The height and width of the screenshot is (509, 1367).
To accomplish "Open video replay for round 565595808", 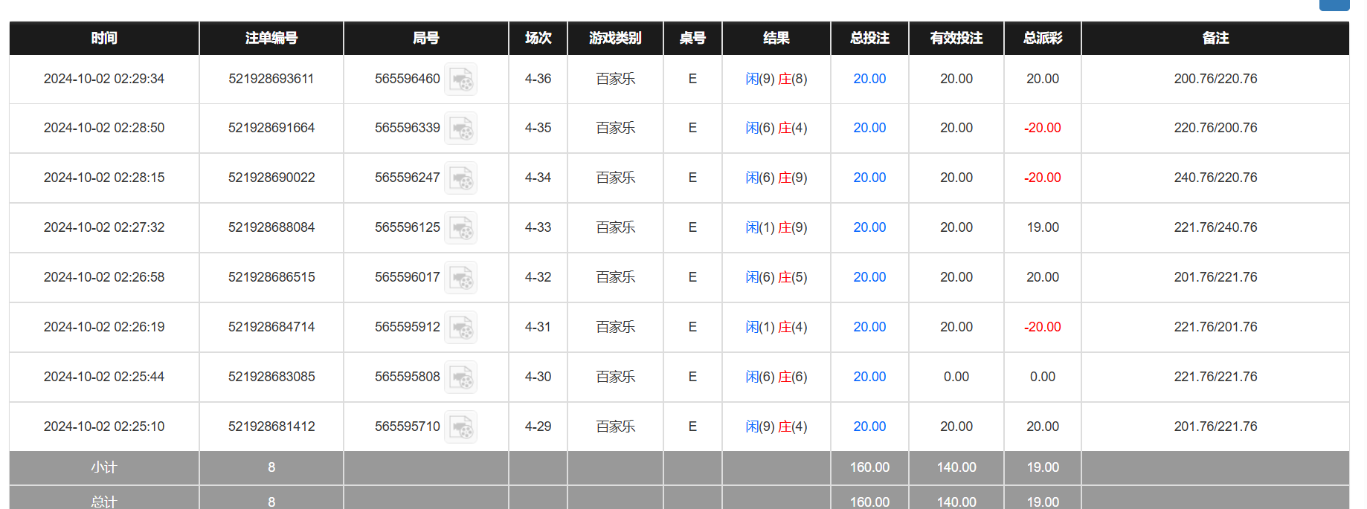I will coord(460,377).
